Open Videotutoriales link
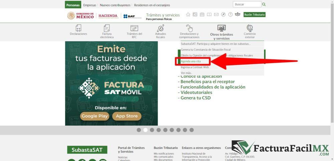Screen dimensions: 334x161 tap(196, 93)
